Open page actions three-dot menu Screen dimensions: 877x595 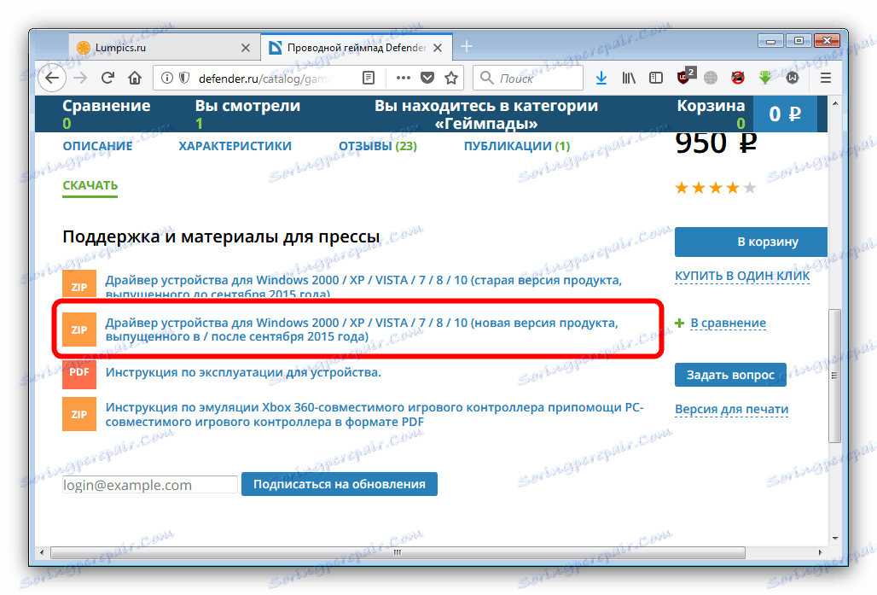point(404,78)
